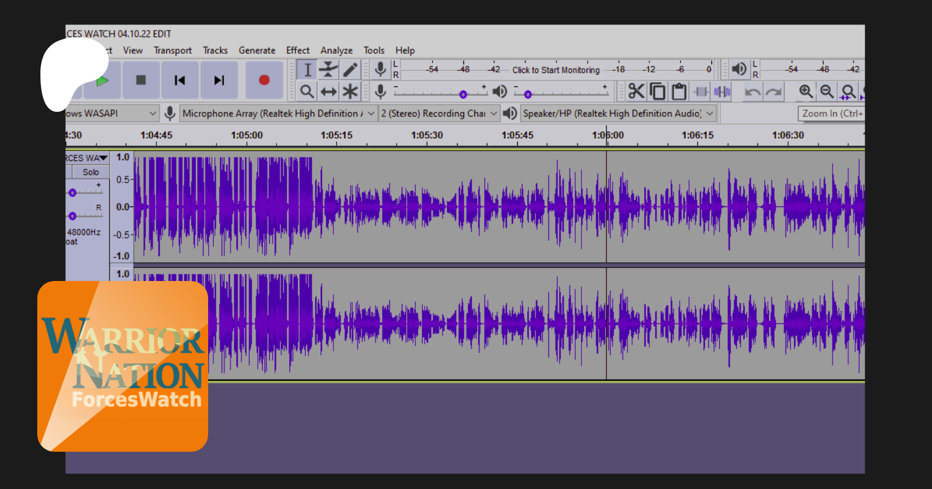Toggle the Zoom magnifier tool

(x=307, y=92)
